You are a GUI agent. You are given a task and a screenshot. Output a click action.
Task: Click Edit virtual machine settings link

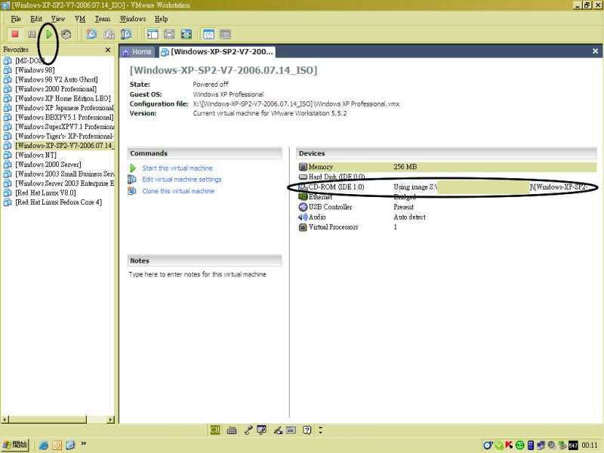pyautogui.click(x=182, y=180)
